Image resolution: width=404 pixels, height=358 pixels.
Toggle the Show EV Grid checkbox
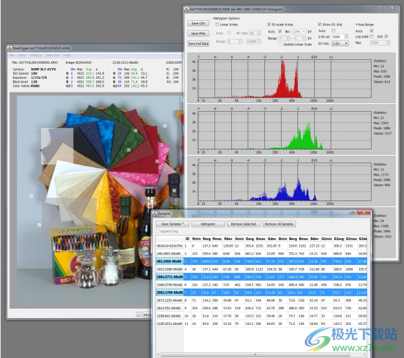click(319, 24)
